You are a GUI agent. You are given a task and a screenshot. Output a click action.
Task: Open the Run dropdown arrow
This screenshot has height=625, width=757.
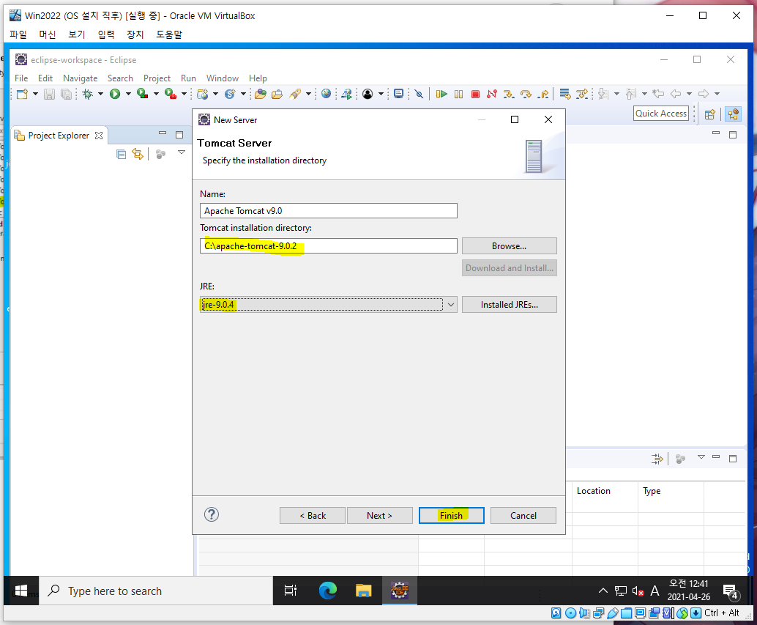128,94
